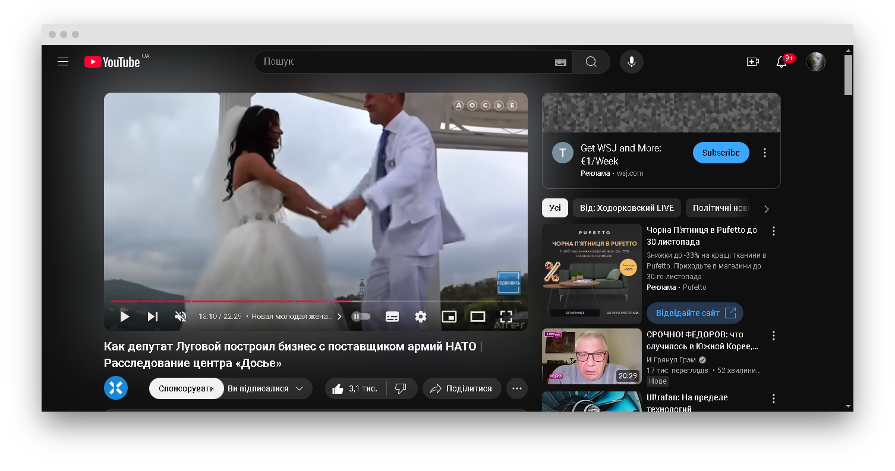The width and height of the screenshot is (895, 471).
Task: Turn on subtitles
Action: point(392,317)
